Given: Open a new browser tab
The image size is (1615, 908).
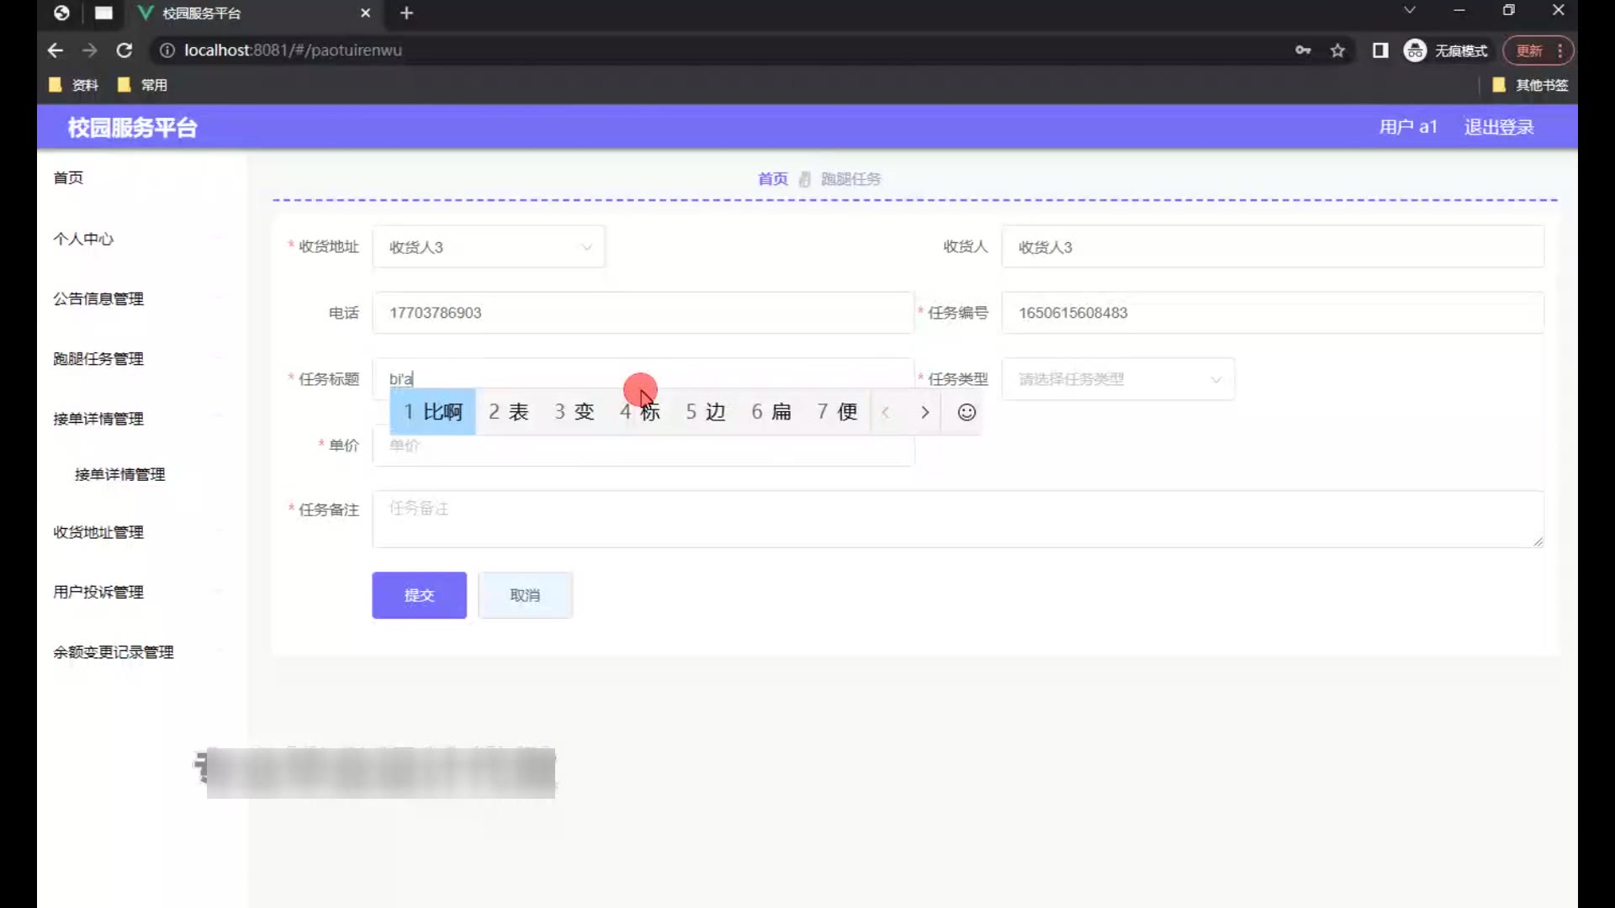Looking at the screenshot, I should click(407, 13).
